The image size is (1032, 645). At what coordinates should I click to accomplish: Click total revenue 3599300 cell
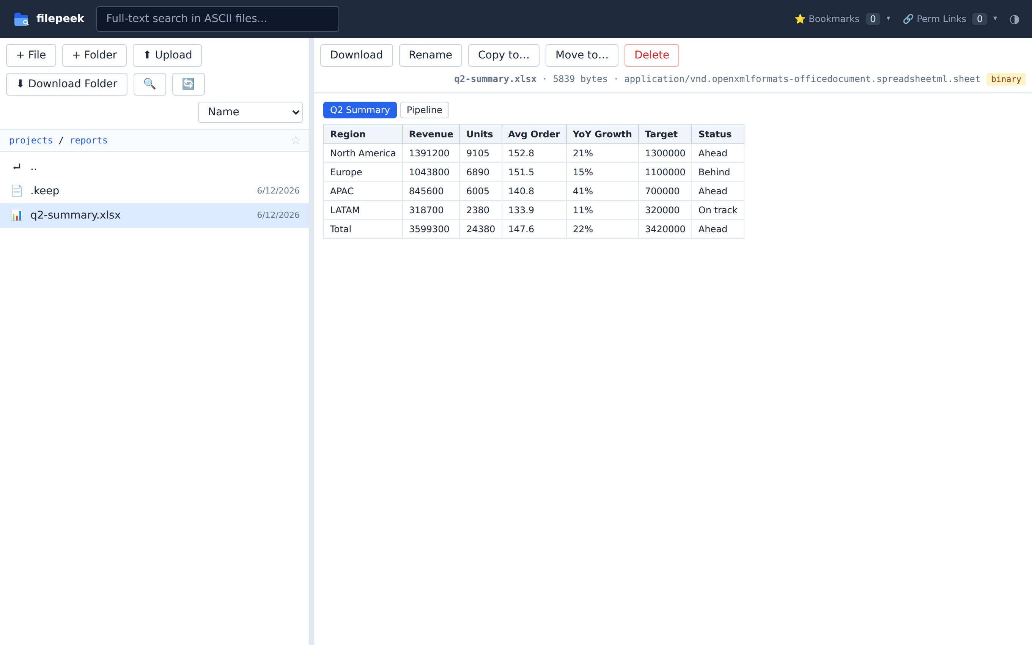[431, 230]
